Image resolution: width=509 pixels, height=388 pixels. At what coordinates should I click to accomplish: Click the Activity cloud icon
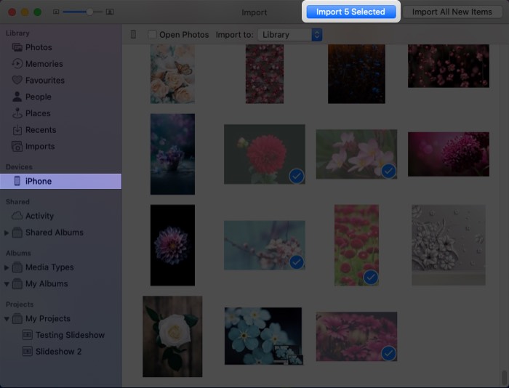click(17, 216)
